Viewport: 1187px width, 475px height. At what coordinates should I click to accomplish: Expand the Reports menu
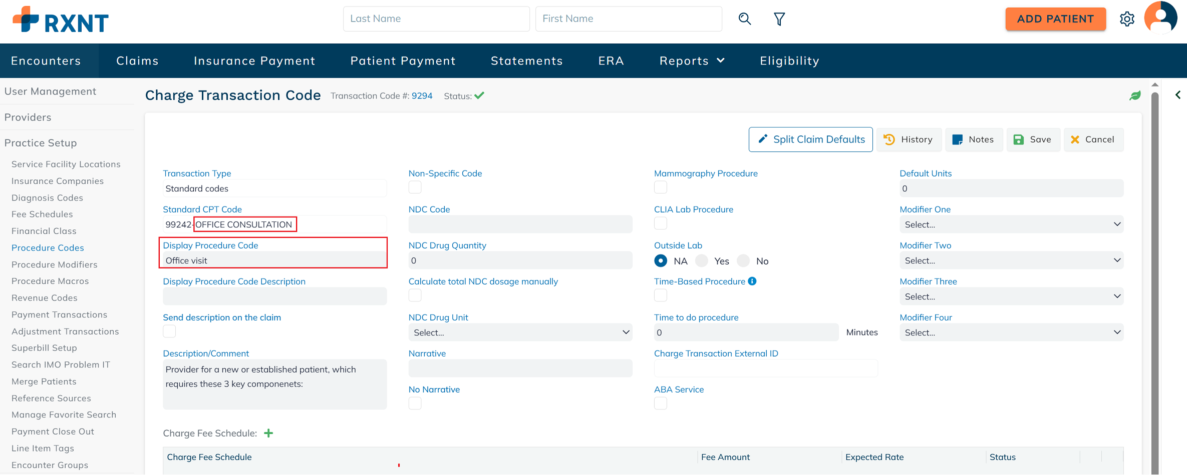click(692, 60)
